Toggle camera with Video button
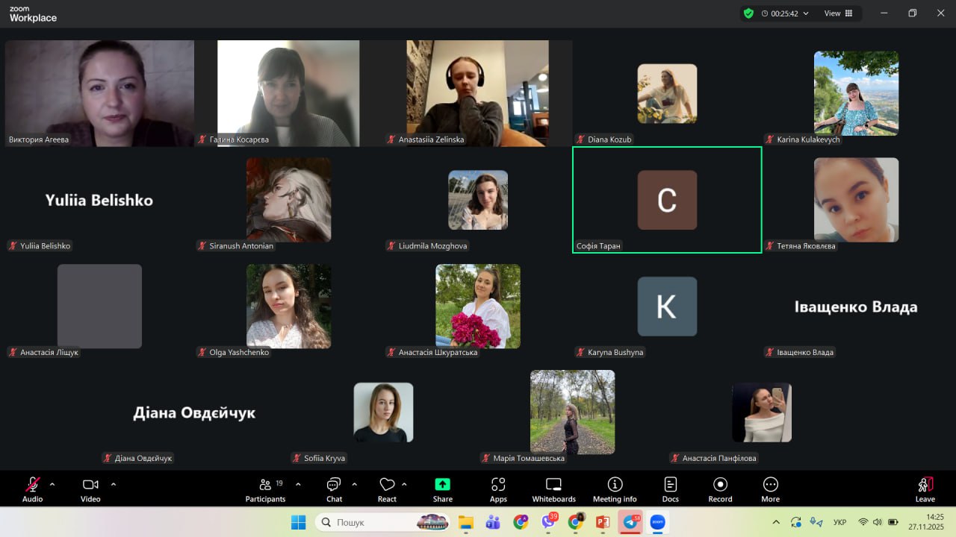 [x=90, y=489]
